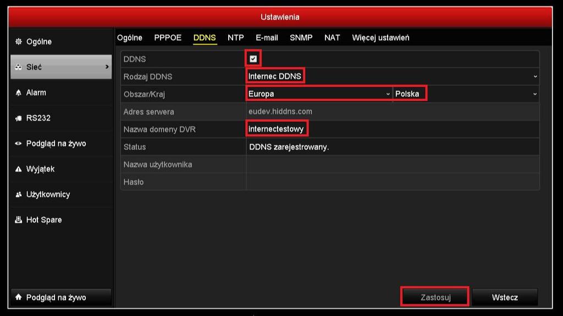
Task: Switch to the Ogólne network tab
Action: click(130, 38)
